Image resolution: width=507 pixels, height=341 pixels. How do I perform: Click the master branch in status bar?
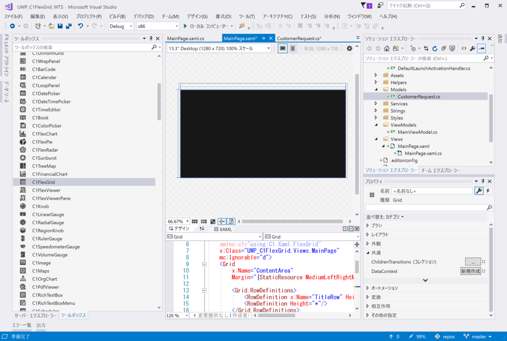coord(477,337)
